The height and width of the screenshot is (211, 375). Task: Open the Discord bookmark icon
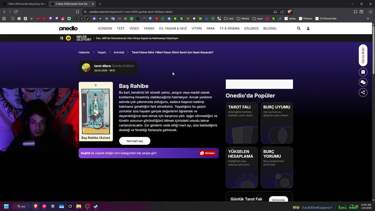94,18
